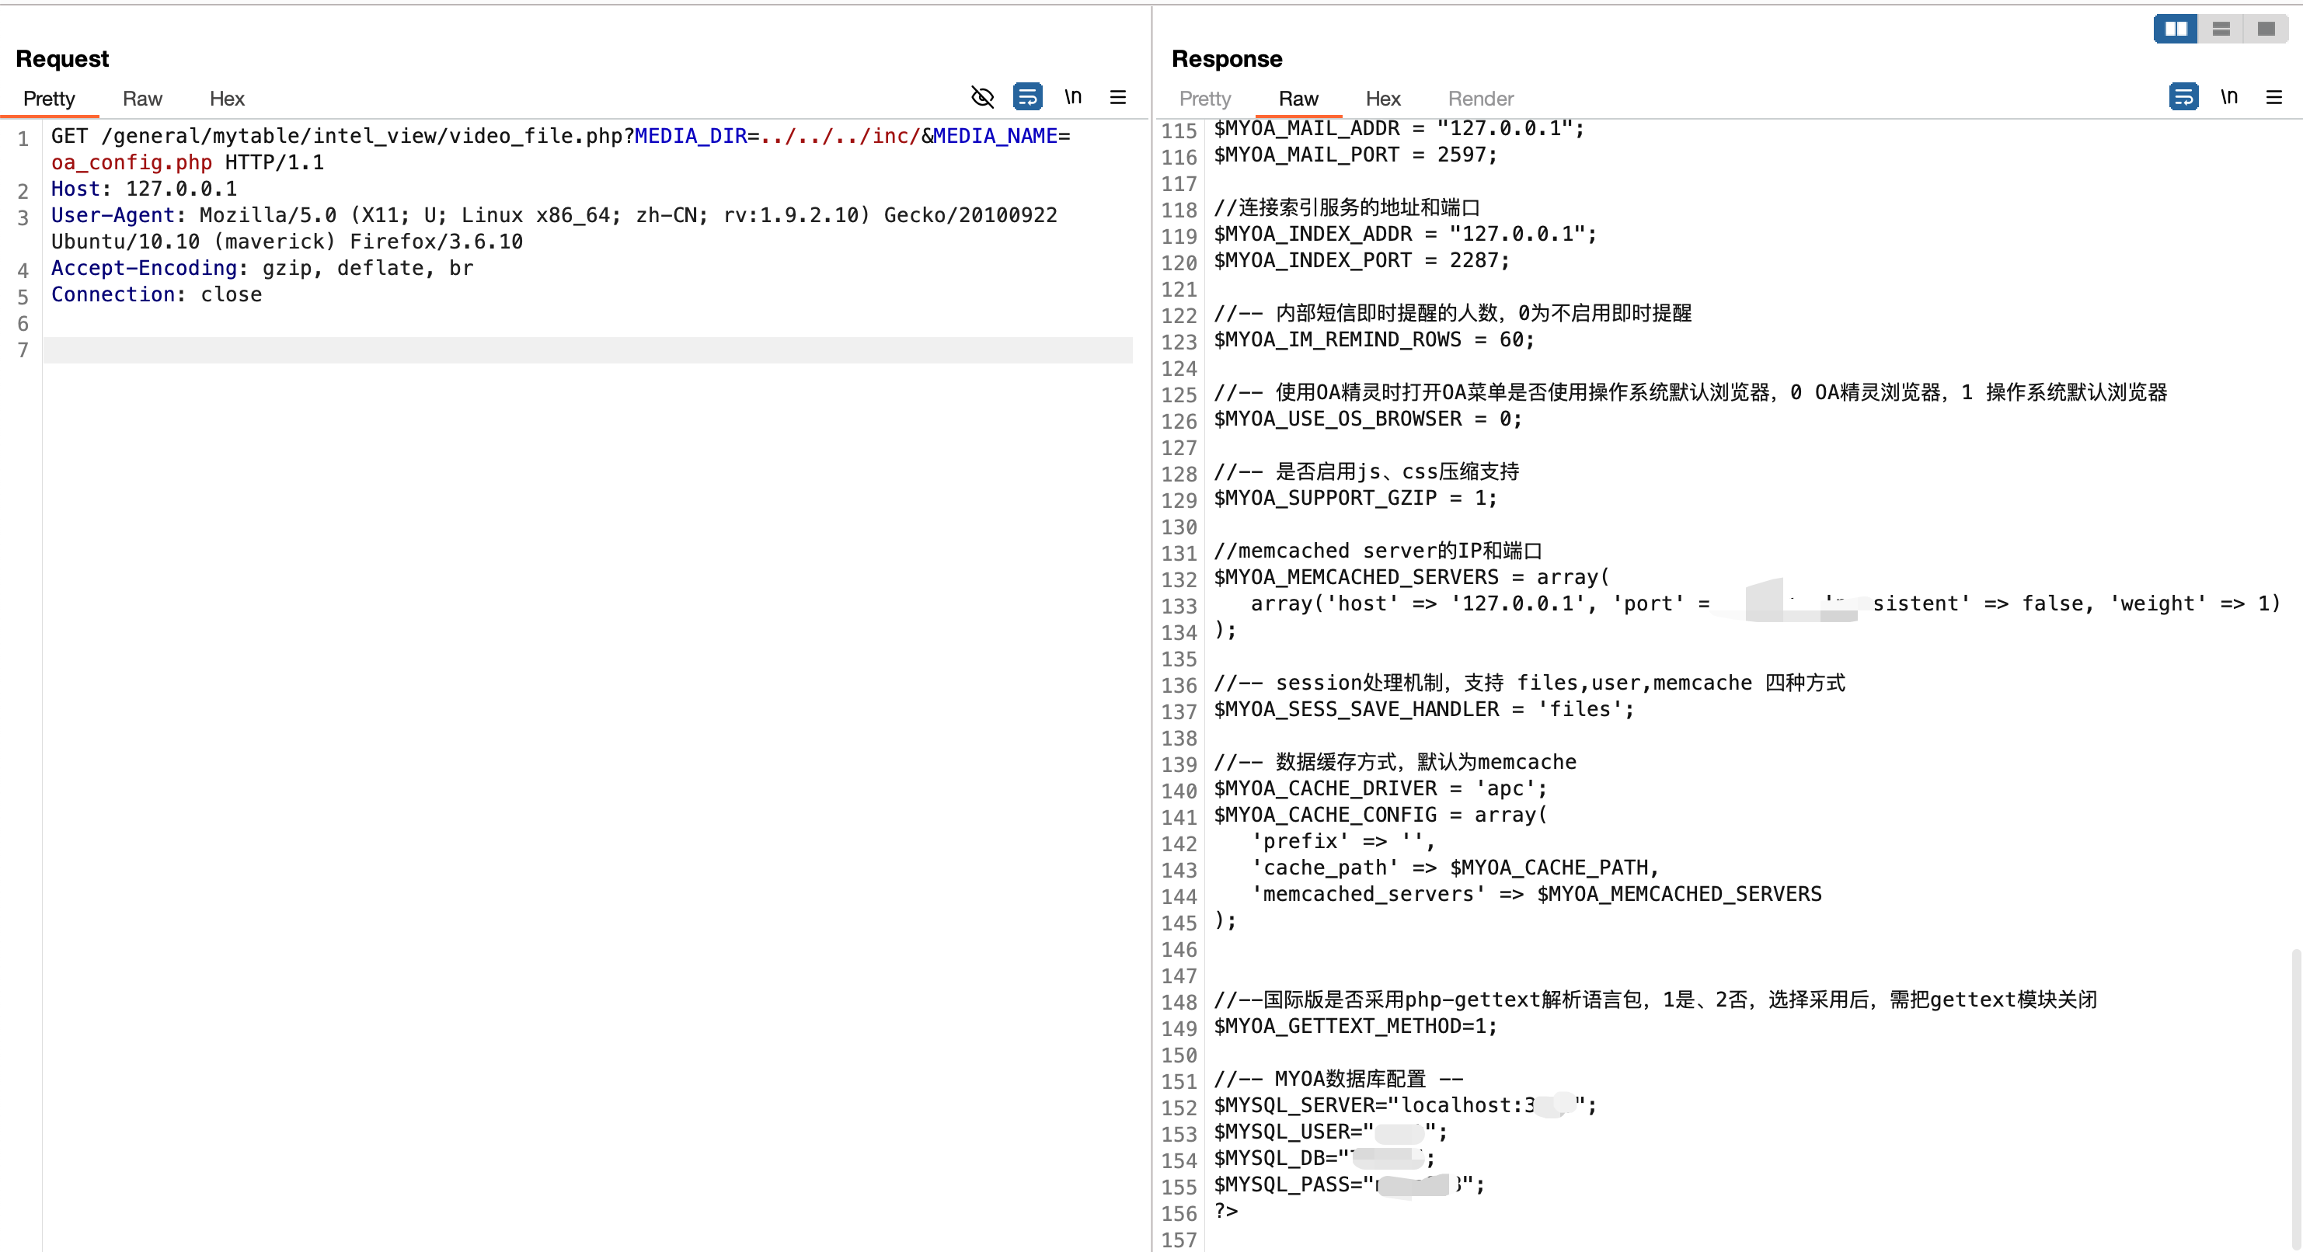The height and width of the screenshot is (1252, 2303).
Task: Click the Connection: close header
Action: click(x=156, y=295)
